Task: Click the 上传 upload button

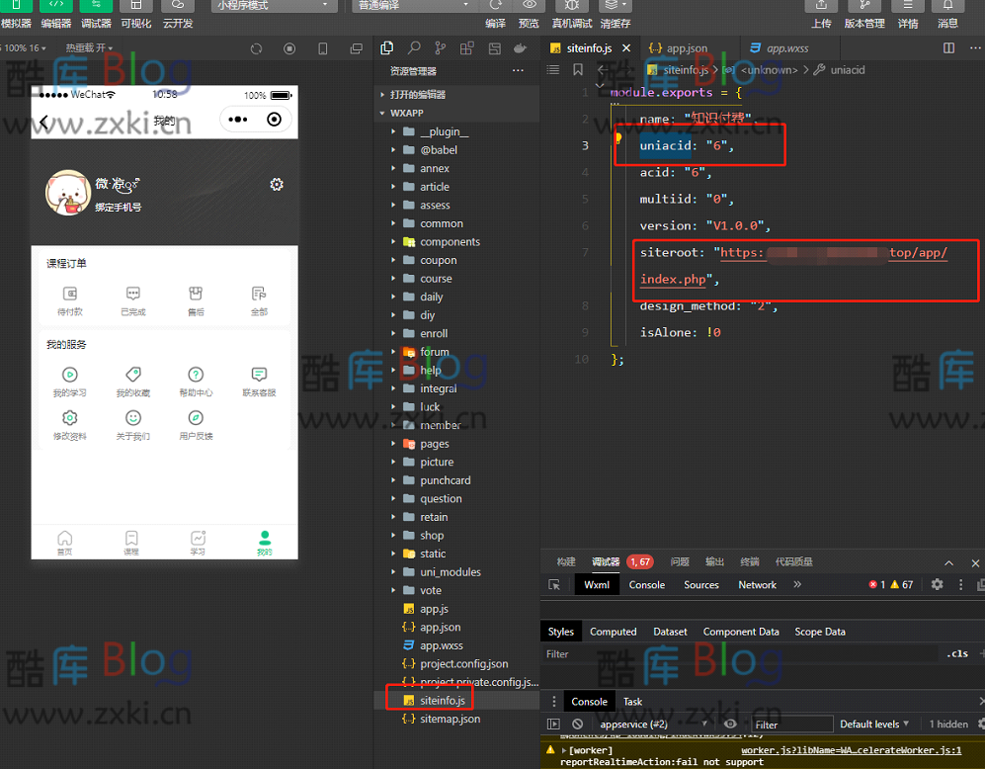Action: [821, 16]
